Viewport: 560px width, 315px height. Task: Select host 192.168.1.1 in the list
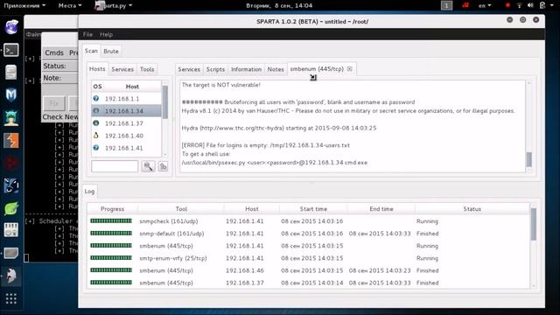click(x=126, y=99)
